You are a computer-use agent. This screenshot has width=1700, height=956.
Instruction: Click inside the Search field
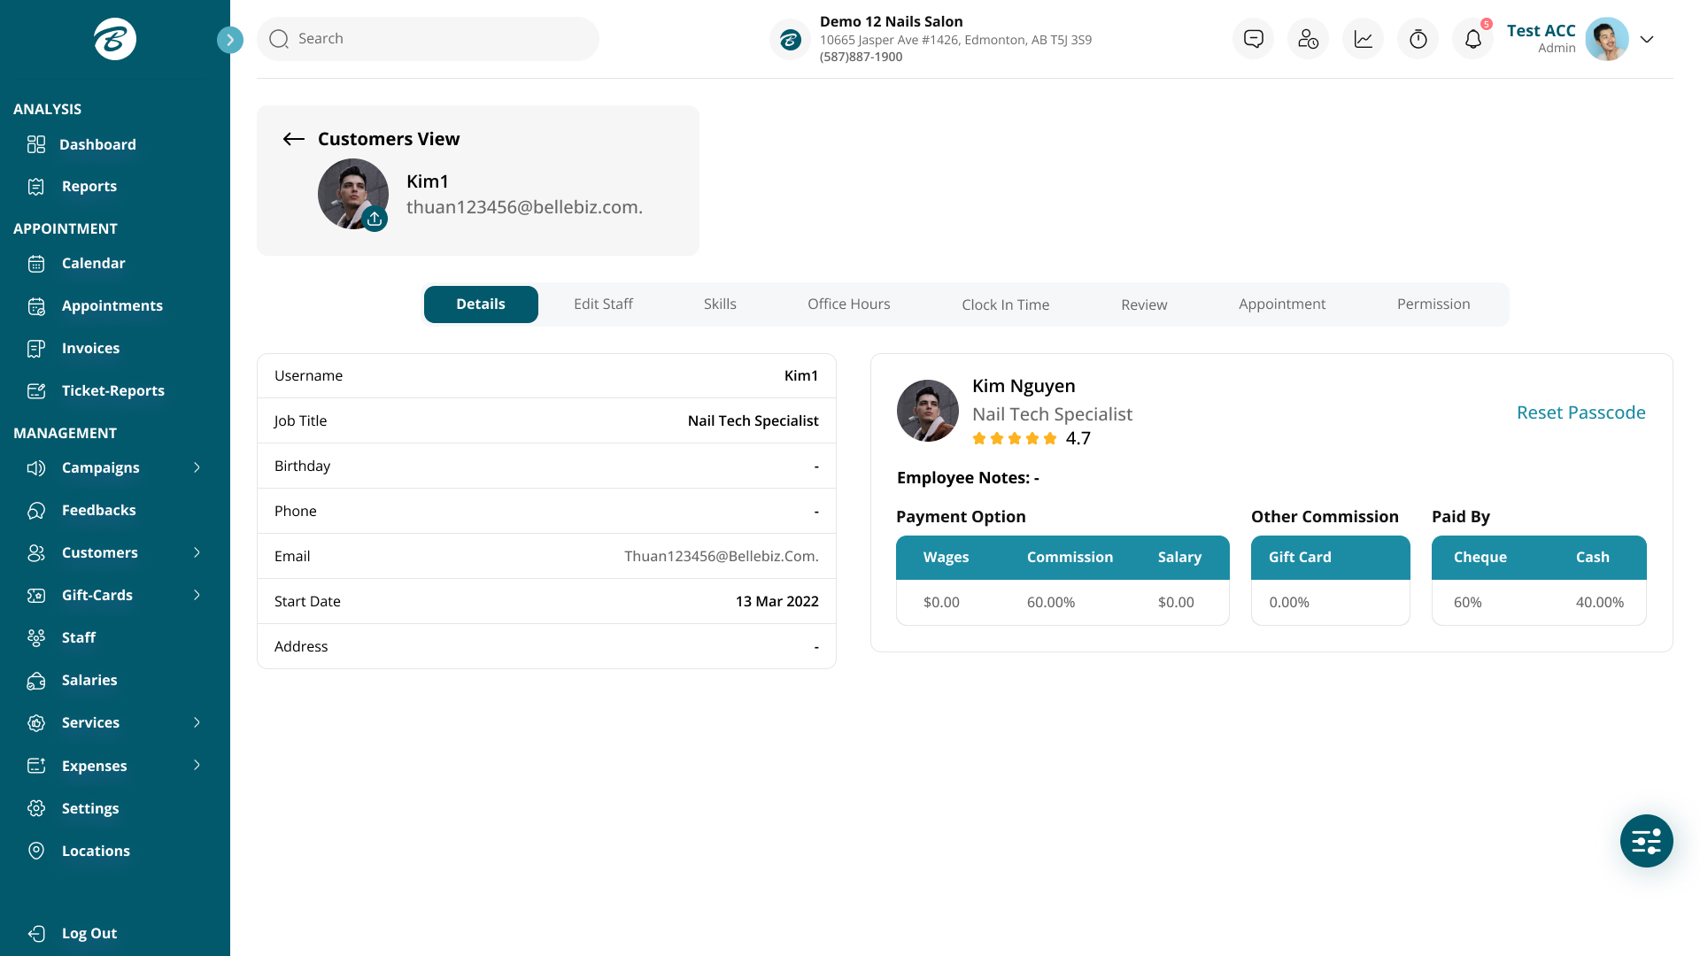pos(428,38)
